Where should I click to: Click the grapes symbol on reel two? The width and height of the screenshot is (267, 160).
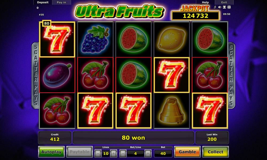pyautogui.click(x=95, y=39)
